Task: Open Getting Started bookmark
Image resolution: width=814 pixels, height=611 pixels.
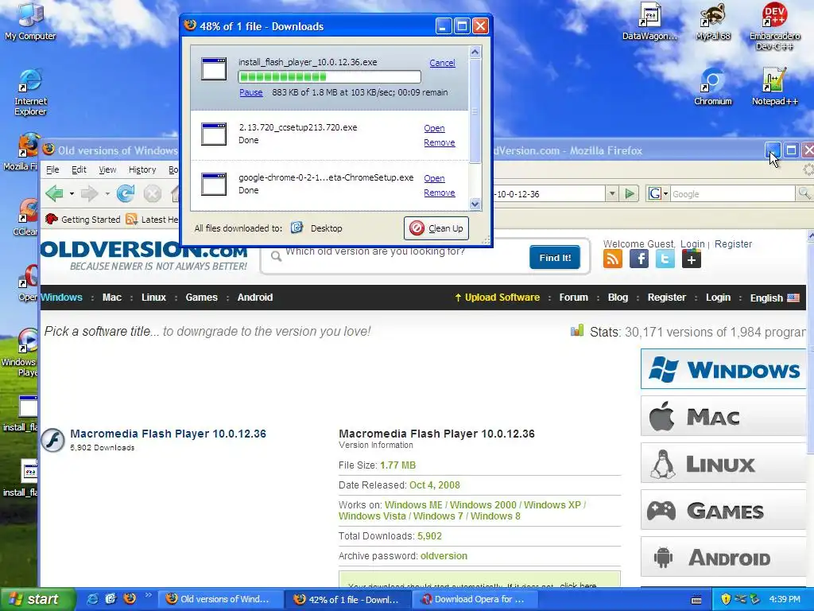Action: click(x=83, y=220)
